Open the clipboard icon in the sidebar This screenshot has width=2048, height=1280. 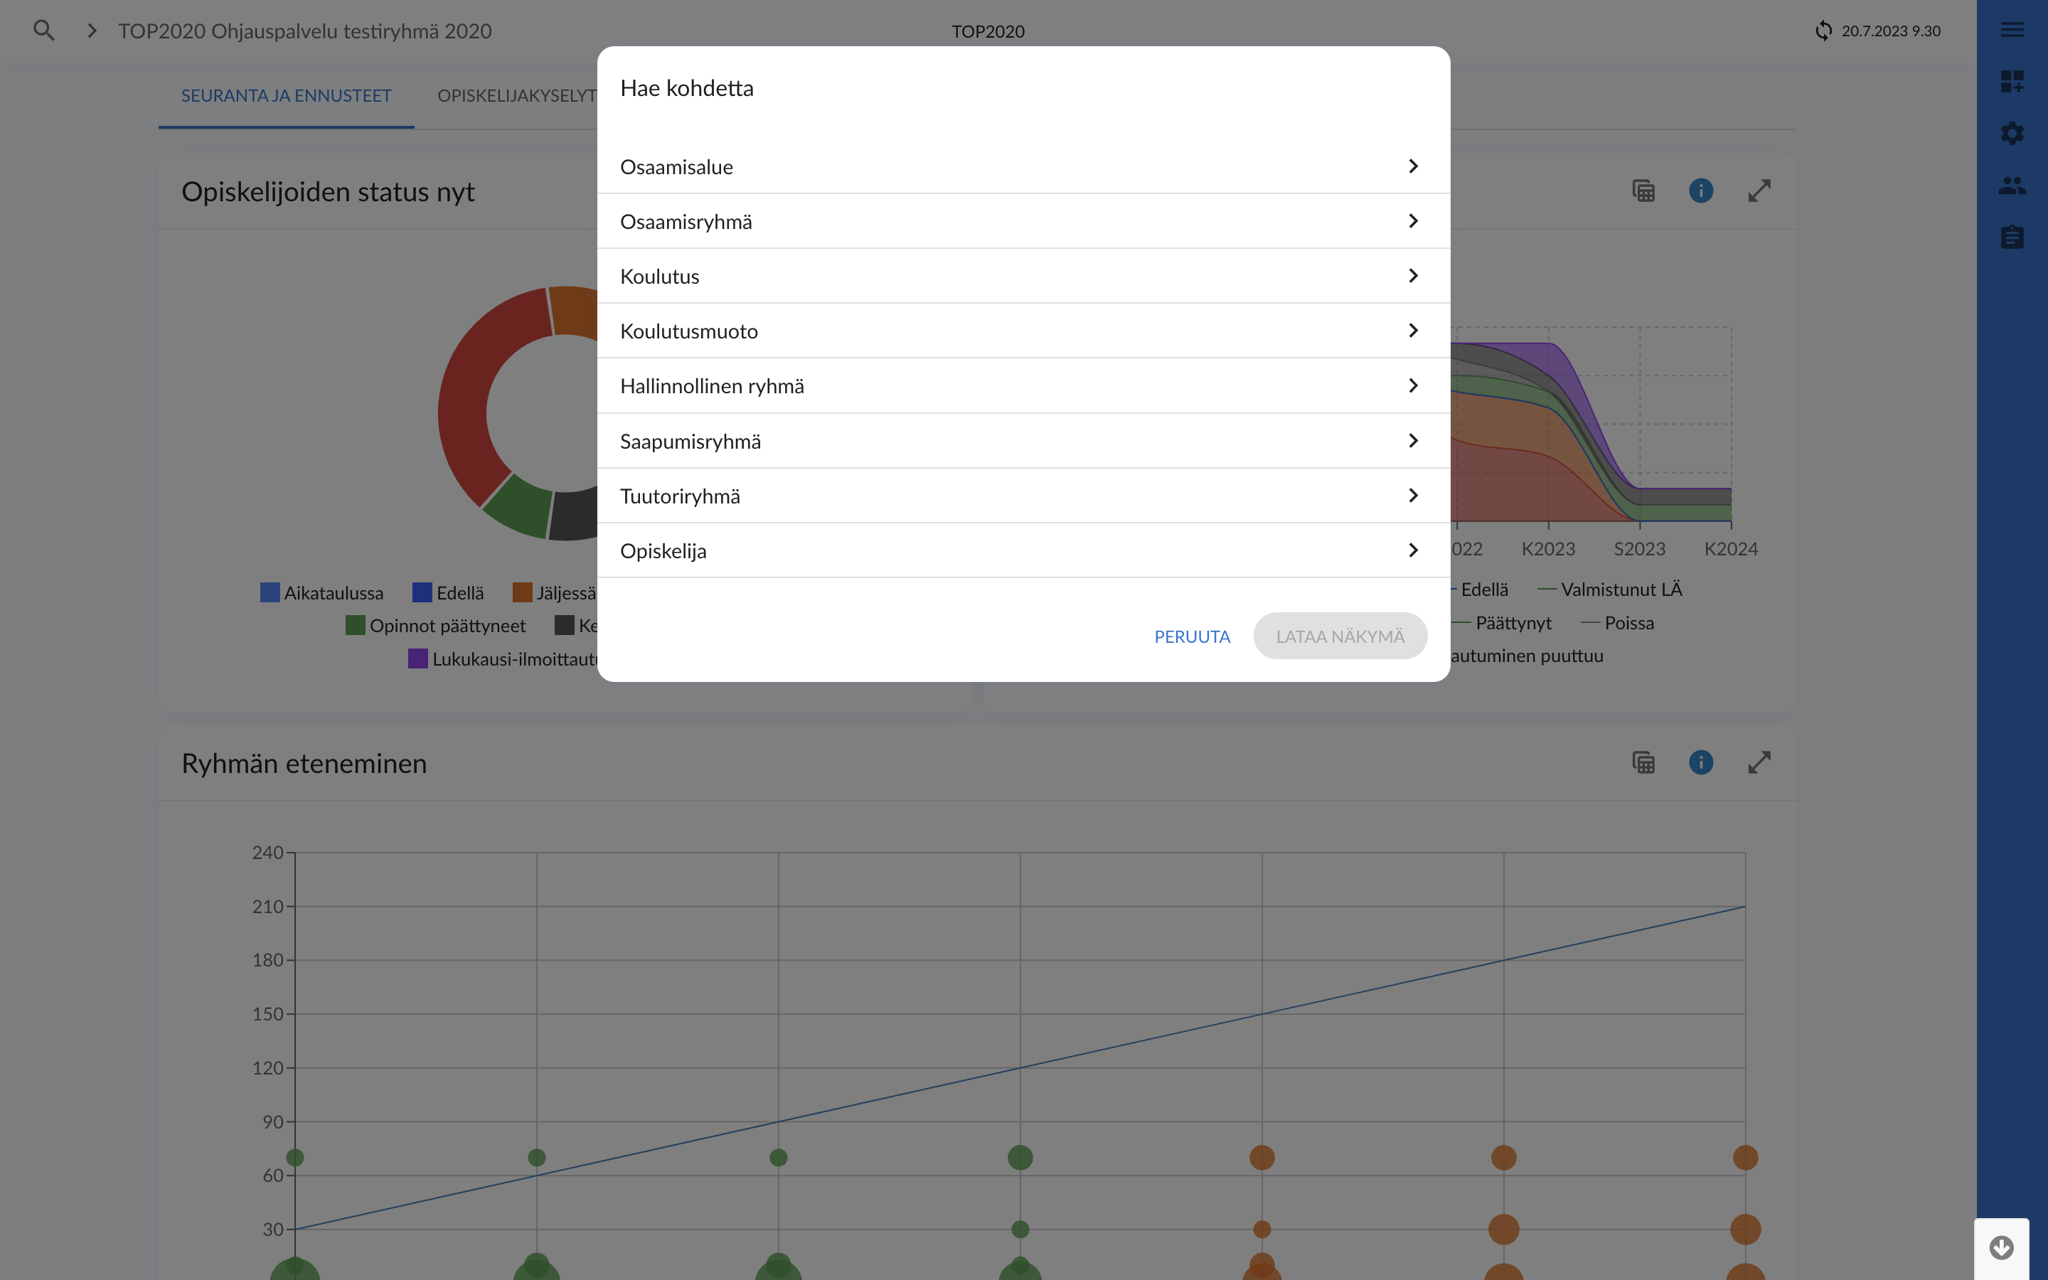2012,237
